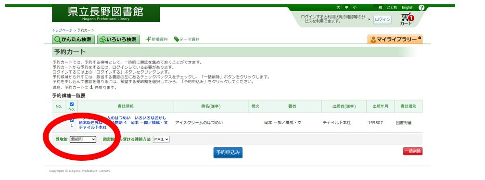The height and width of the screenshot is (180, 485).
Task: Click the 書名(漢字) column header
Action: point(211,106)
